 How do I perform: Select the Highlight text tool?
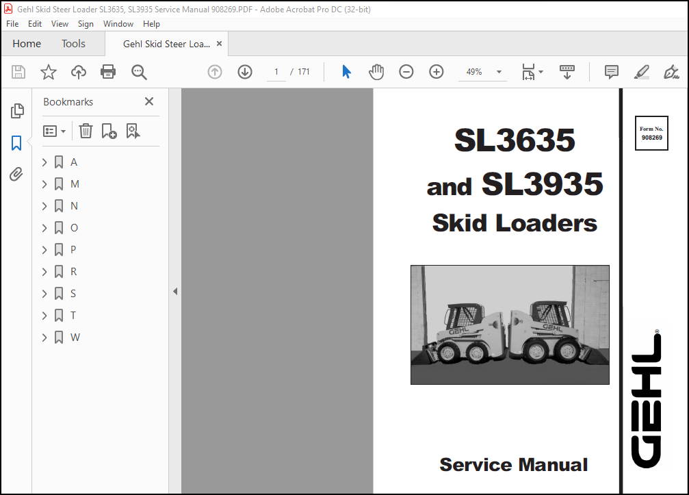click(x=642, y=72)
